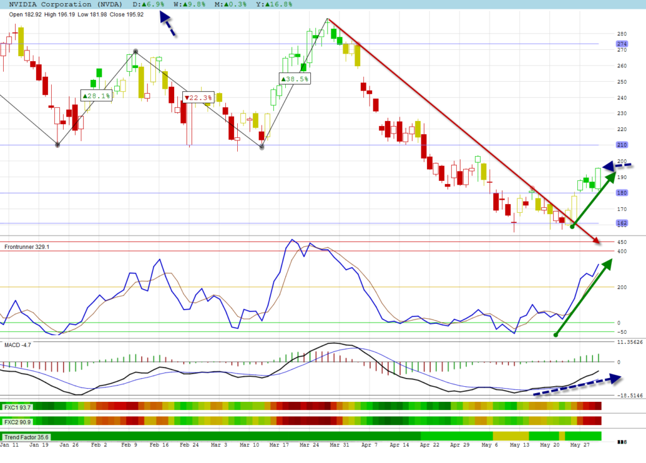Click the Feb 9 date label
Image resolution: width=646 pixels, height=463 pixels.
pos(129,445)
